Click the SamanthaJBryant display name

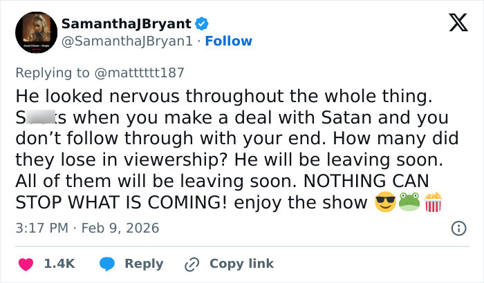(x=126, y=23)
